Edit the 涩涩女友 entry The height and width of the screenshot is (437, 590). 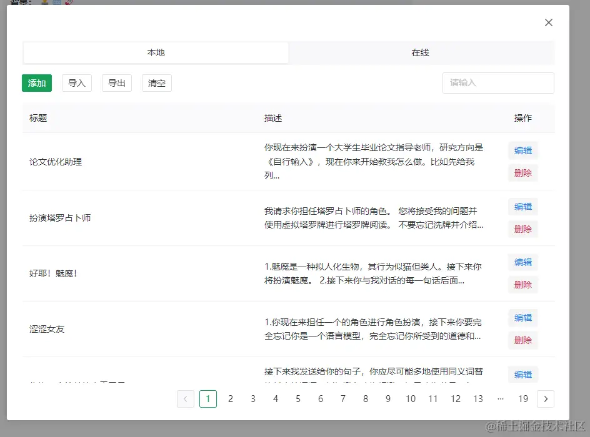tap(523, 318)
